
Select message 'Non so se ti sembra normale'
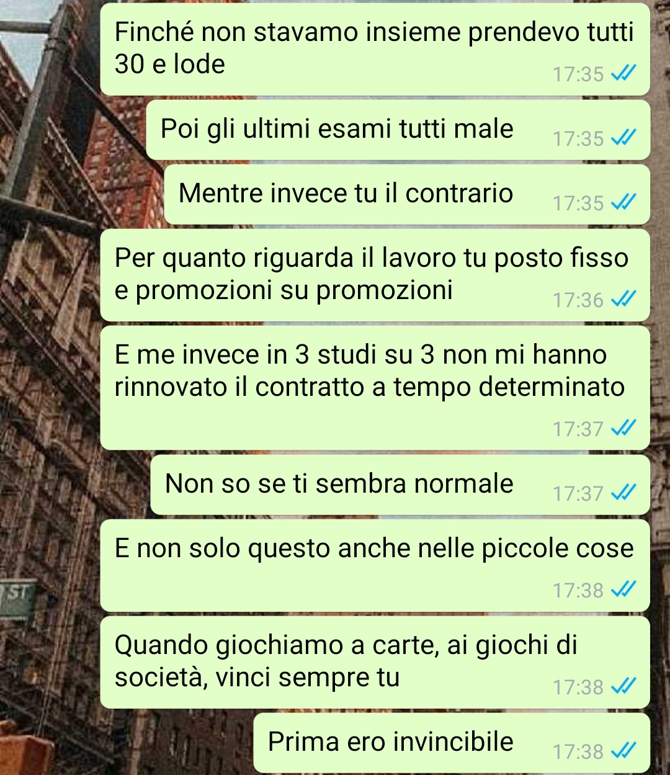click(x=400, y=485)
